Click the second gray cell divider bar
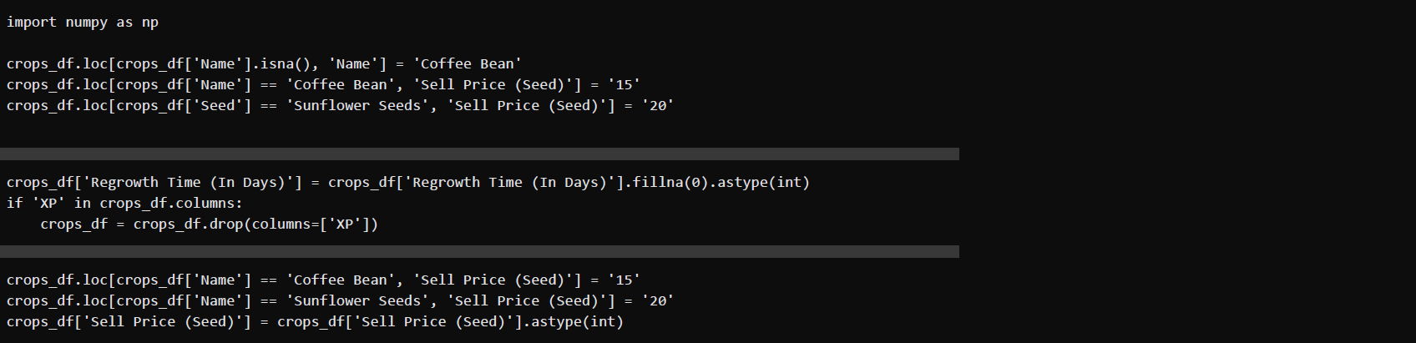This screenshot has width=1416, height=343. point(479,251)
